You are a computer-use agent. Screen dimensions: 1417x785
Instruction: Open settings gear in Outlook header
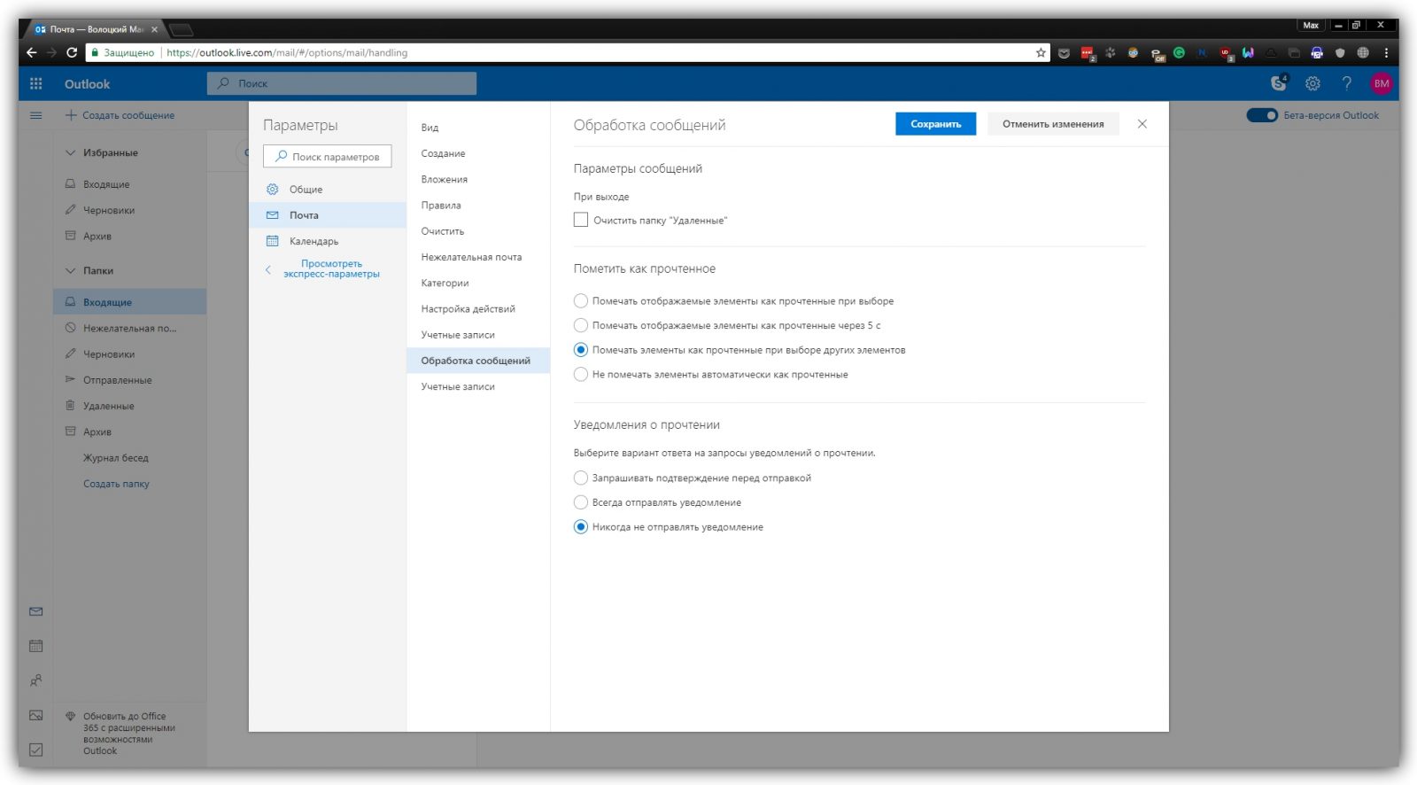click(x=1312, y=83)
